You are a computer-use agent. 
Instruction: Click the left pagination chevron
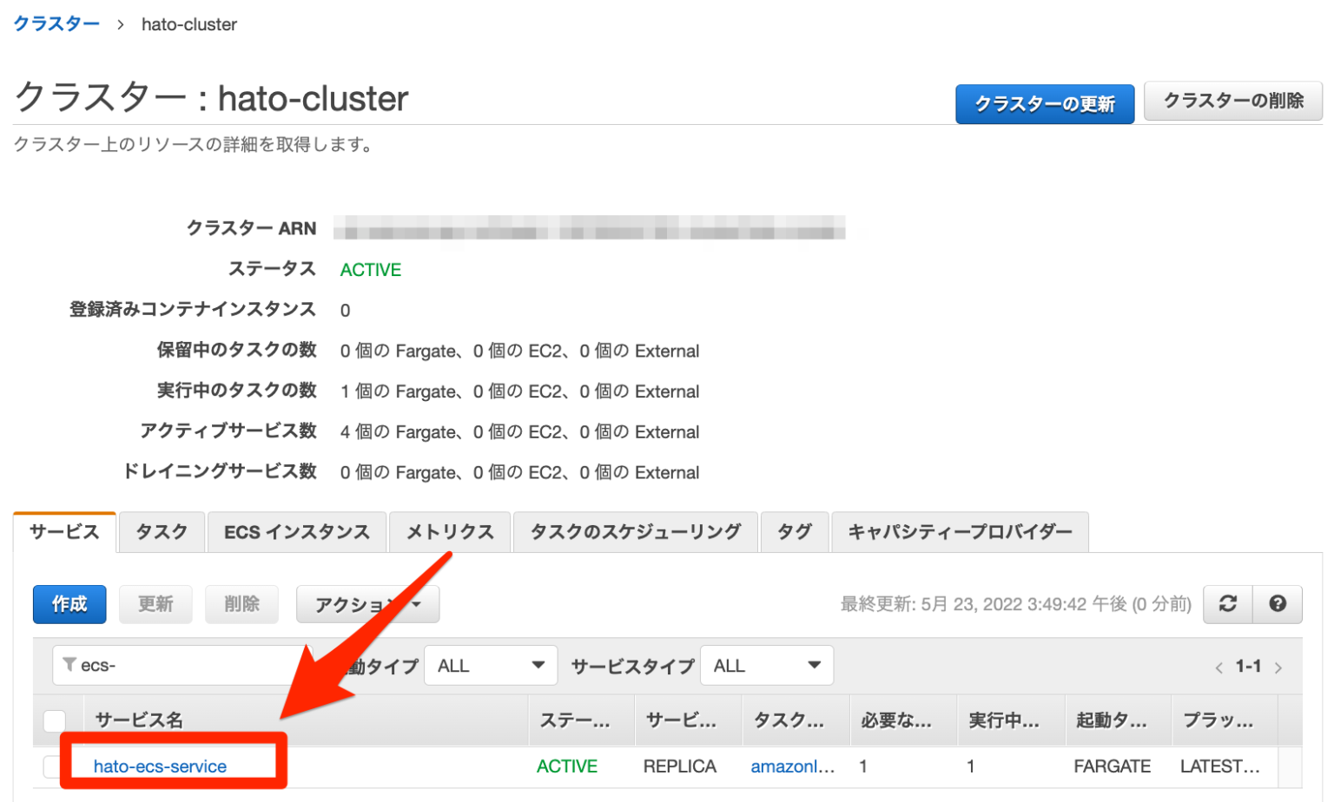click(x=1221, y=667)
